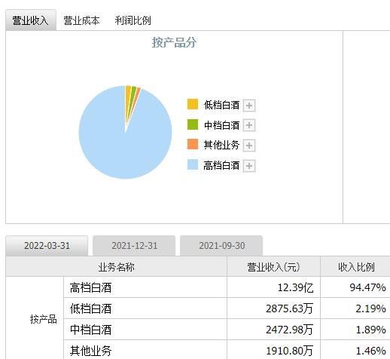Click the 收入比例 column header

[356, 267]
